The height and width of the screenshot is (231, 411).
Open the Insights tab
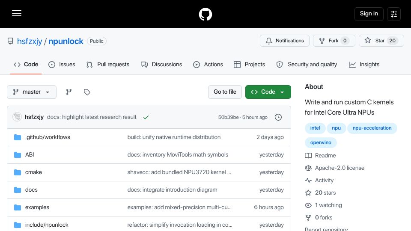pyautogui.click(x=364, y=65)
